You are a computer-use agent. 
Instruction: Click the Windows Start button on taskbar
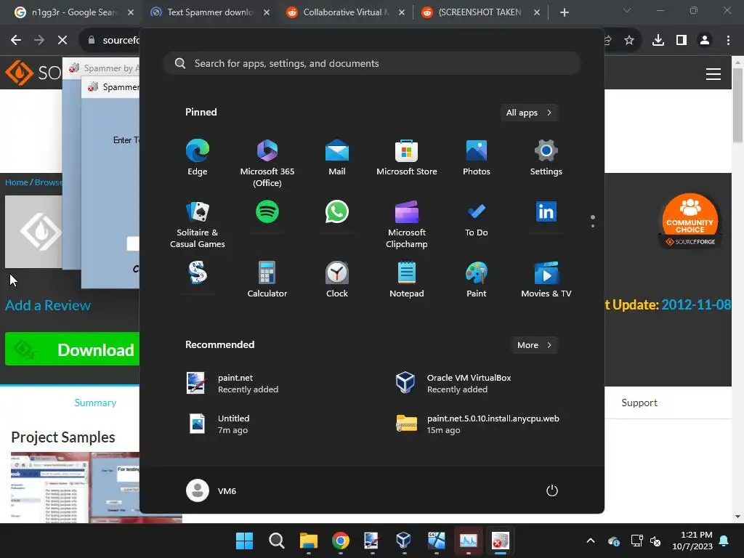[x=244, y=541]
